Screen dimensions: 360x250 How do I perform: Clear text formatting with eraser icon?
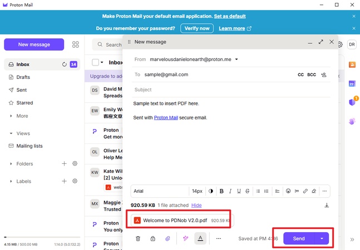point(314,191)
